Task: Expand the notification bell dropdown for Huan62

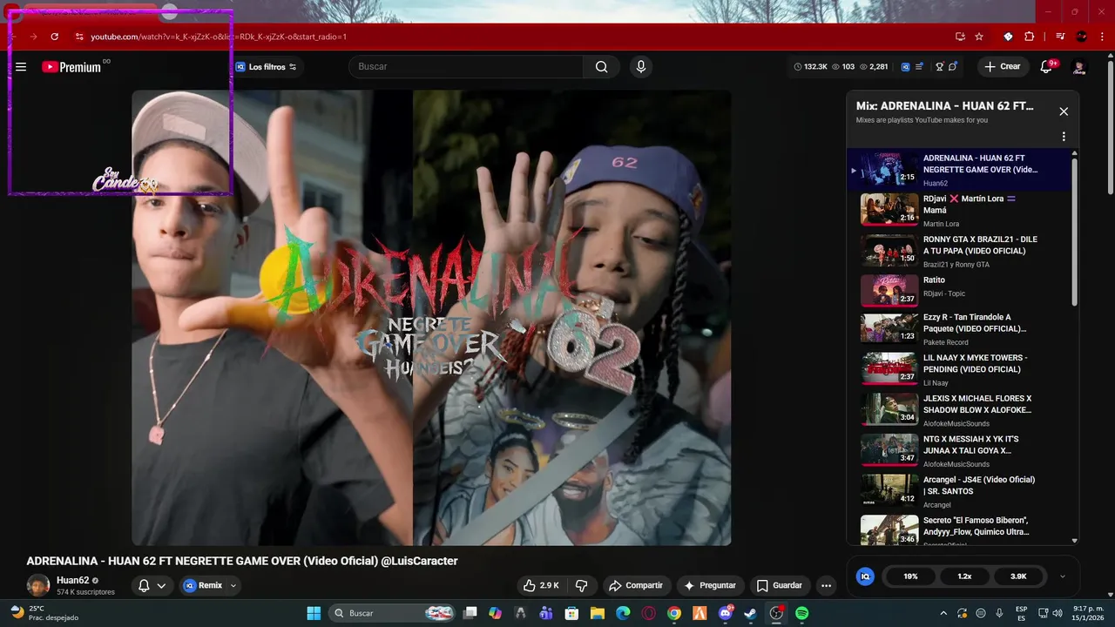Action: pyautogui.click(x=161, y=585)
